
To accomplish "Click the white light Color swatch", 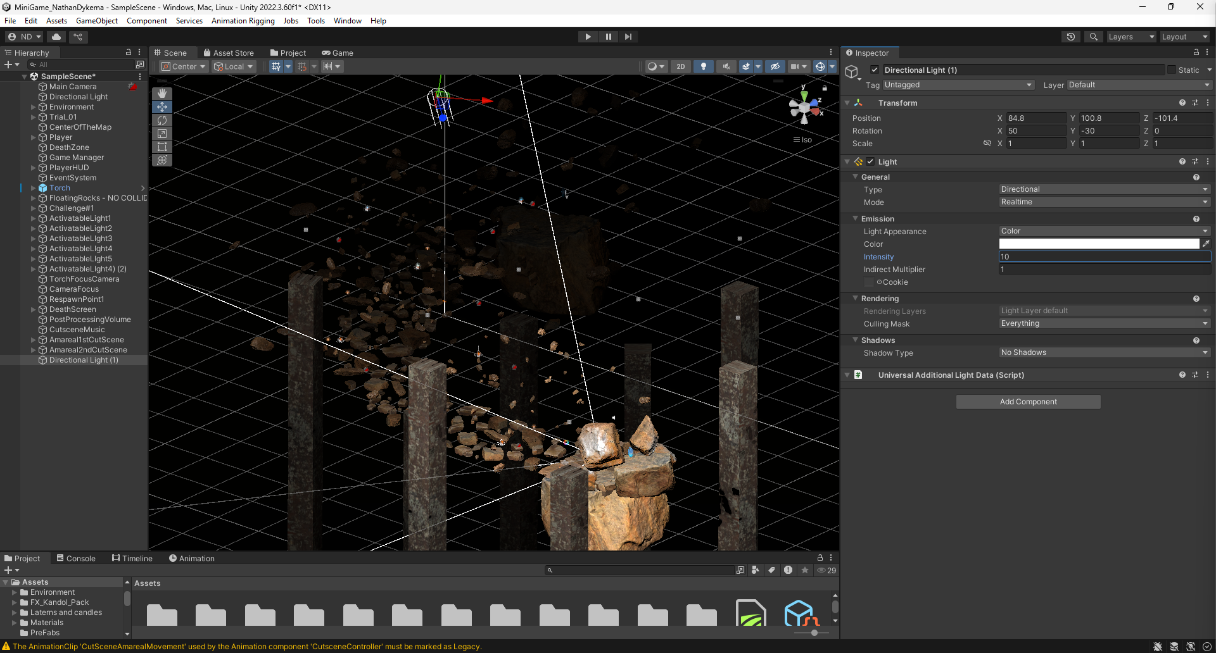I will (x=1098, y=244).
